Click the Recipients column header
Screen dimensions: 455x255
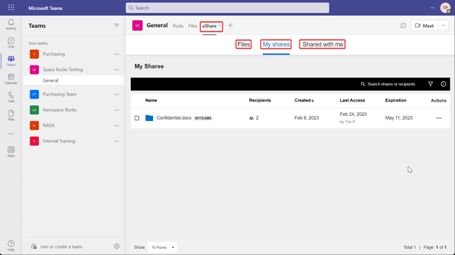click(260, 100)
